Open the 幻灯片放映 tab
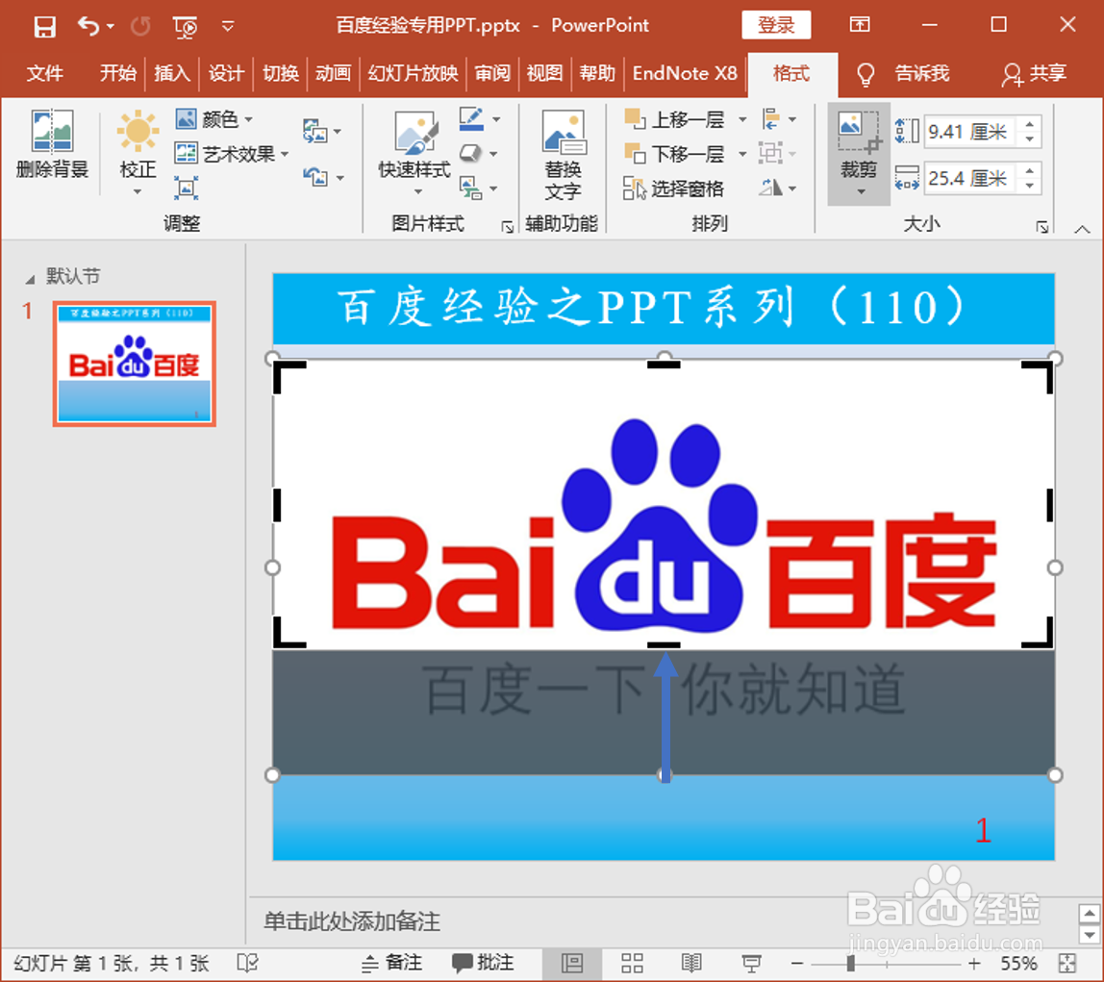This screenshot has width=1104, height=982. [413, 73]
